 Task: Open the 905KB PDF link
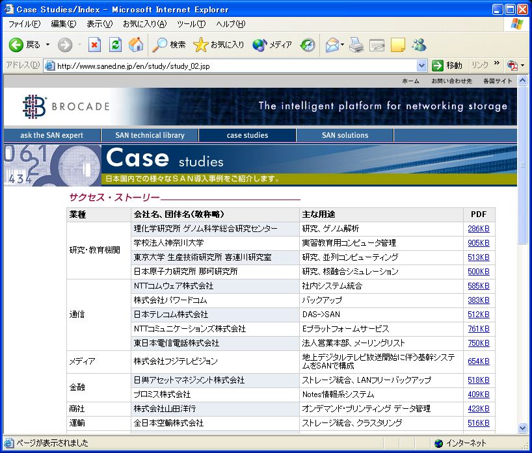tap(479, 243)
